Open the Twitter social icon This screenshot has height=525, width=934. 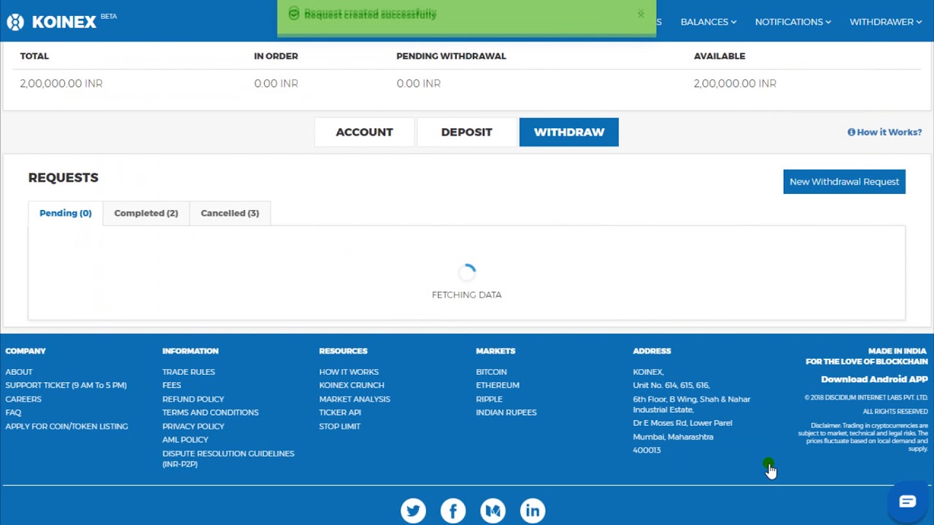413,510
